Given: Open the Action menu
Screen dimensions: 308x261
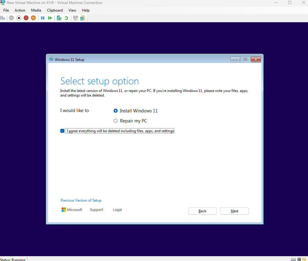Looking at the screenshot, I should click(x=20, y=10).
